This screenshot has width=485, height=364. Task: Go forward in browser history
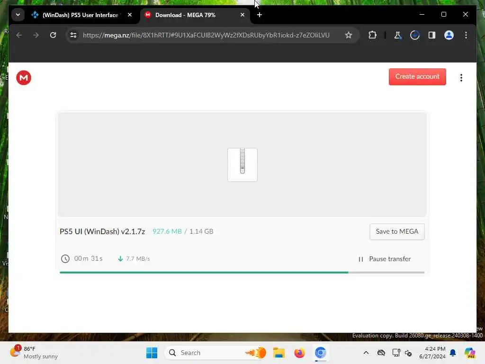tap(36, 35)
